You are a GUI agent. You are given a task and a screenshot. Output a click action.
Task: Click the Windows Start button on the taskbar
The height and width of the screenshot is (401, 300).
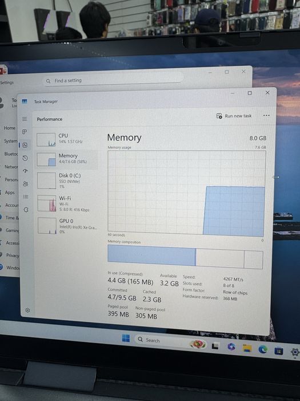pyautogui.click(x=126, y=338)
